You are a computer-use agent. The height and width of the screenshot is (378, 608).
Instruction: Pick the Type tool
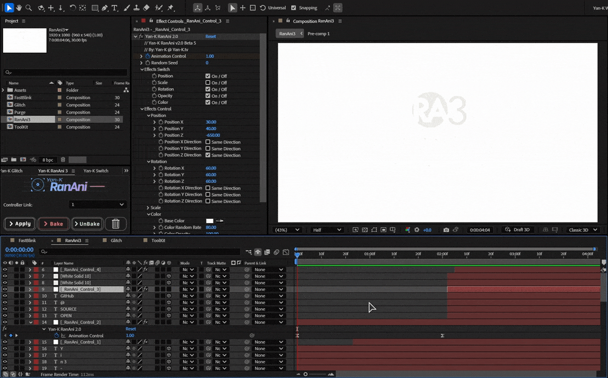click(x=114, y=8)
